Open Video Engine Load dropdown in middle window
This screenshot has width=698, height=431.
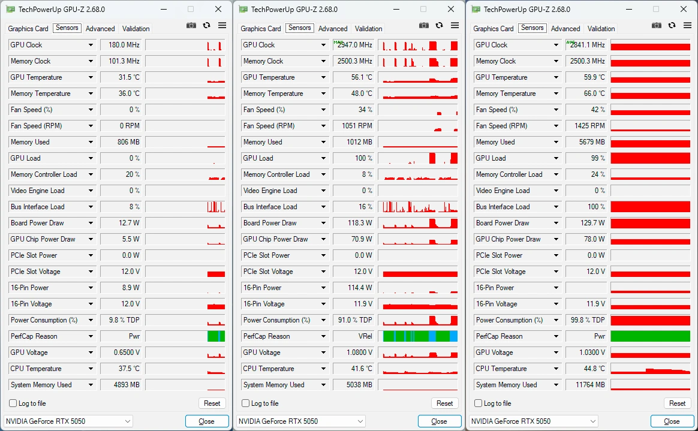coord(324,191)
